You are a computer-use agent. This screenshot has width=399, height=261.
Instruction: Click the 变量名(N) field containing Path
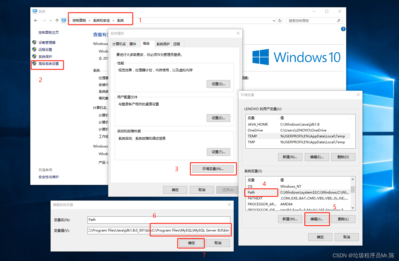click(x=159, y=220)
